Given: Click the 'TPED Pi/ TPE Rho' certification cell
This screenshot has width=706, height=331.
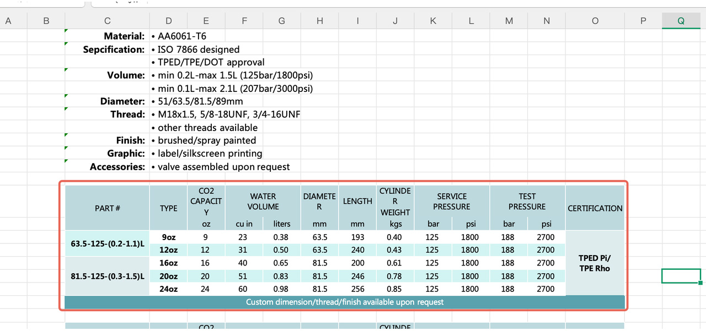Looking at the screenshot, I should click(595, 263).
